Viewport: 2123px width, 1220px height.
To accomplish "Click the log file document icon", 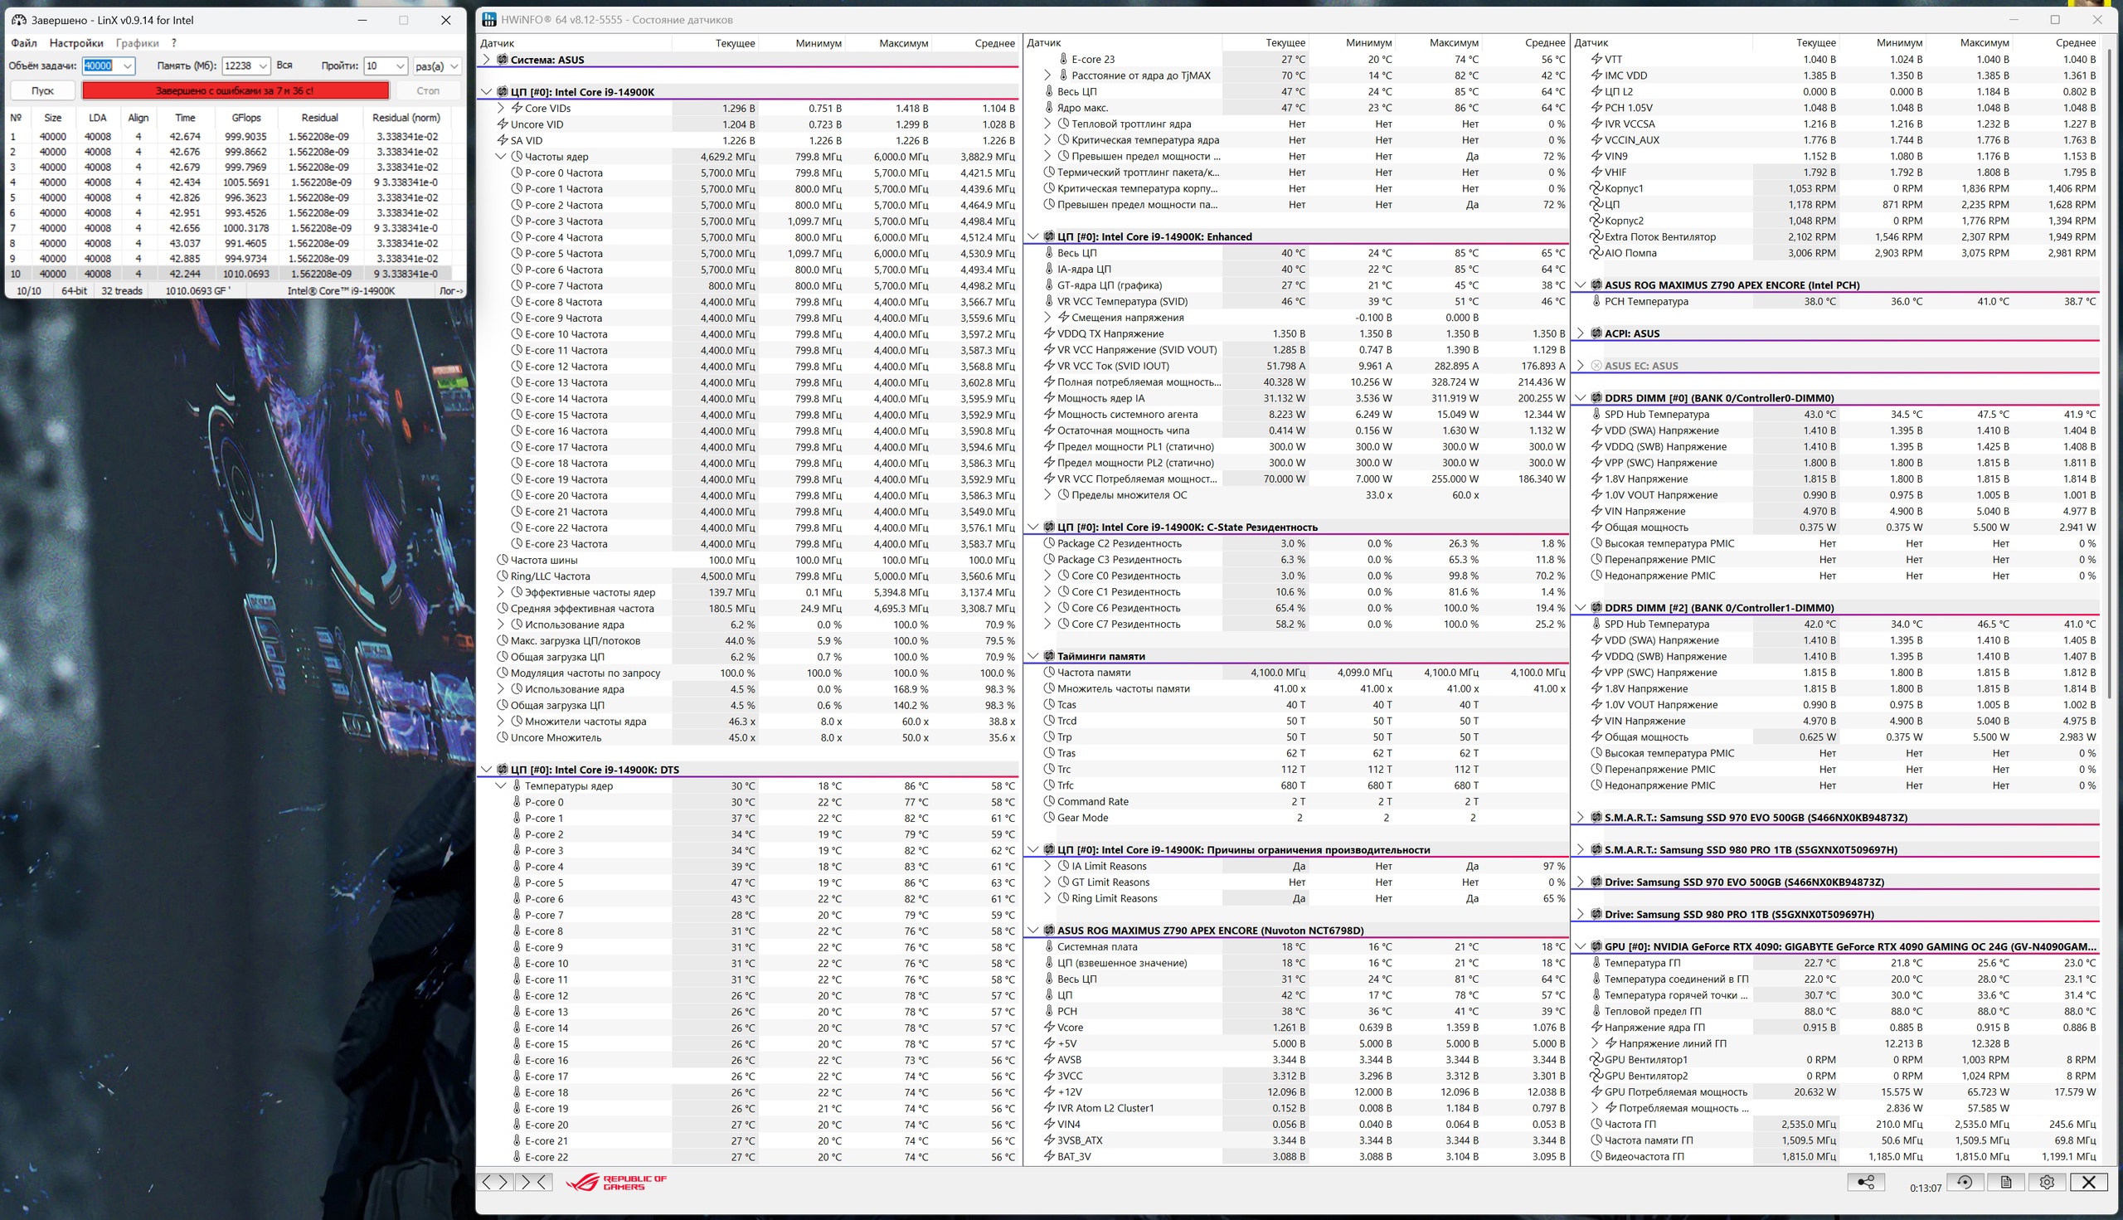I will (2006, 1183).
